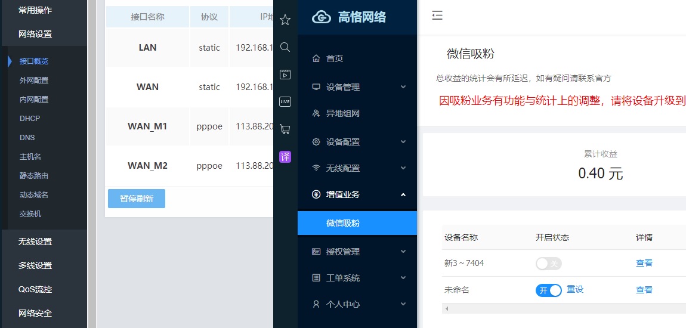
Task: Select 动态域名 in router submenu
Action: click(x=33, y=195)
